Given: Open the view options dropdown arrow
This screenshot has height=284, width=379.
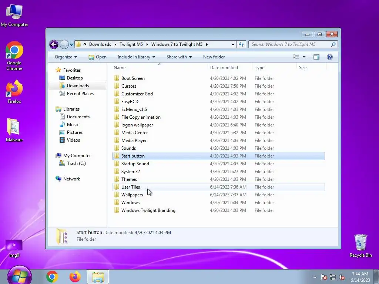Looking at the screenshot, I should point(304,57).
